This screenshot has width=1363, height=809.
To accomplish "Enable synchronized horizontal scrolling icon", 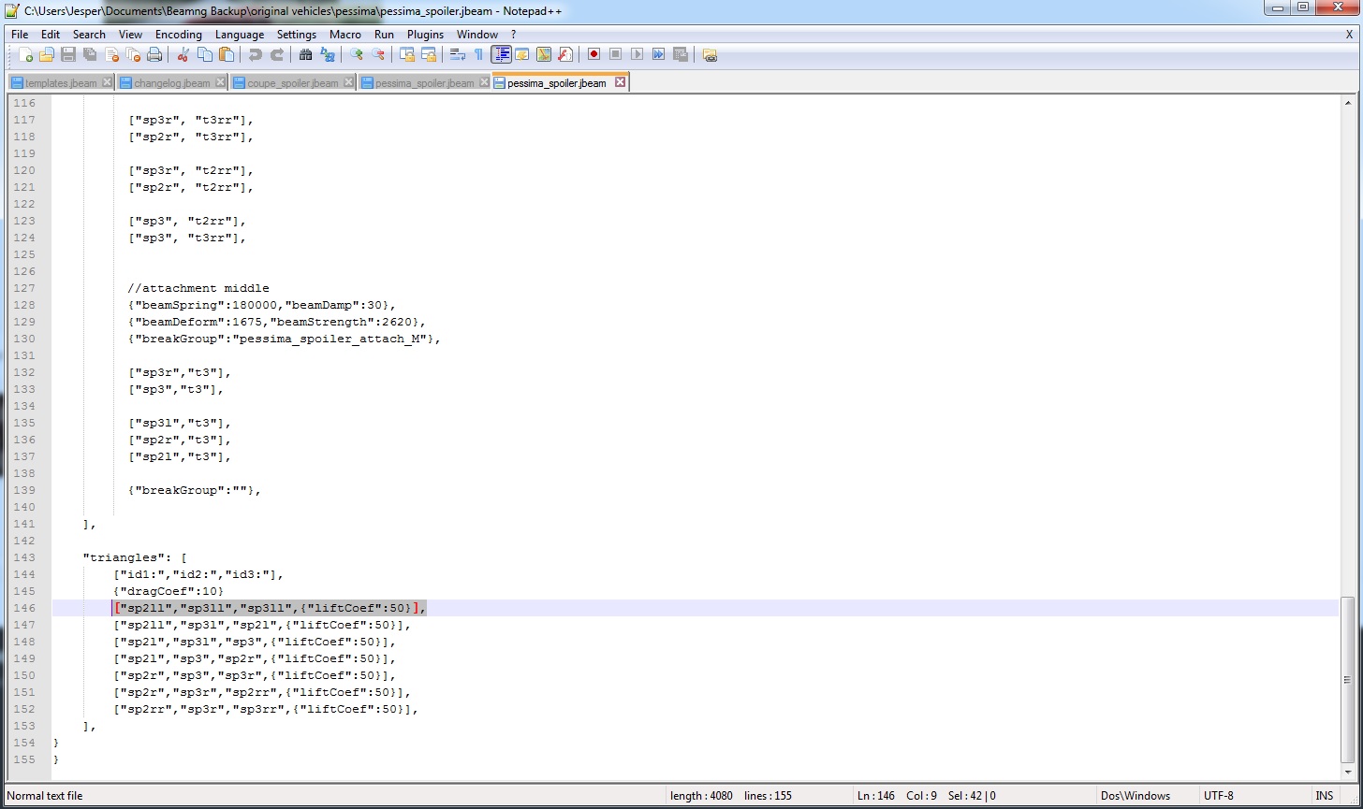I will tap(428, 54).
